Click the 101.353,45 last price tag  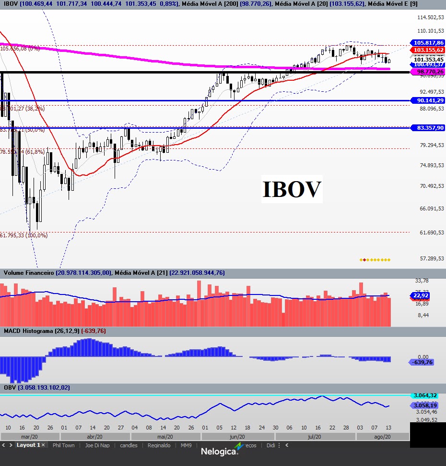[428, 60]
